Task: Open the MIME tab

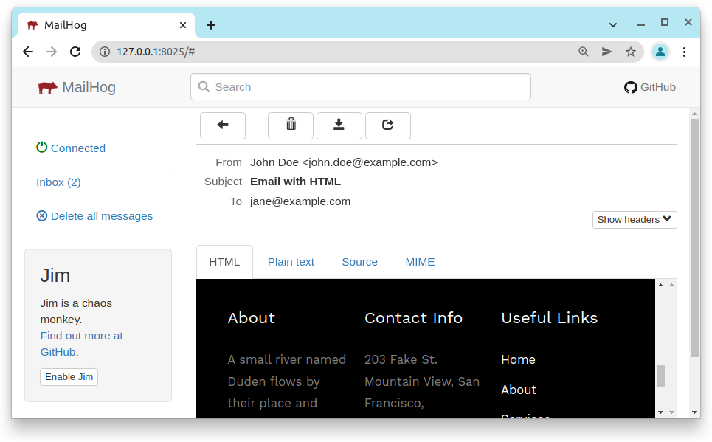Action: click(420, 262)
